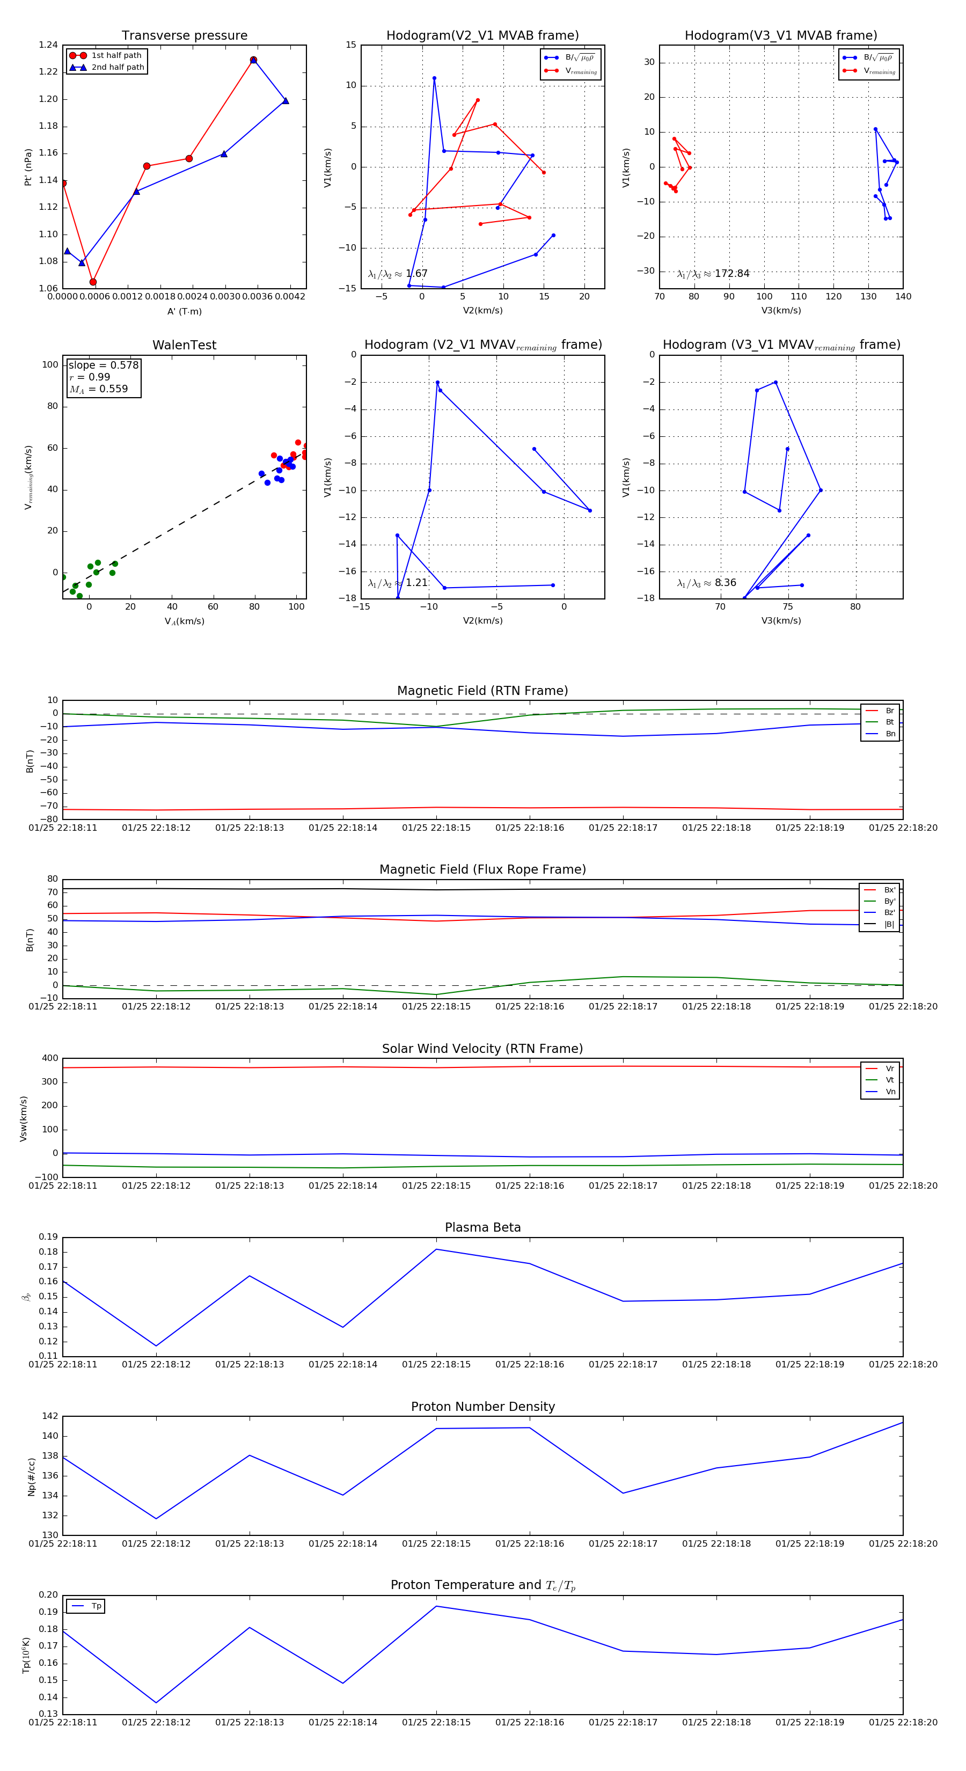Click the "A' (T·m)" x-axis label

[184, 311]
